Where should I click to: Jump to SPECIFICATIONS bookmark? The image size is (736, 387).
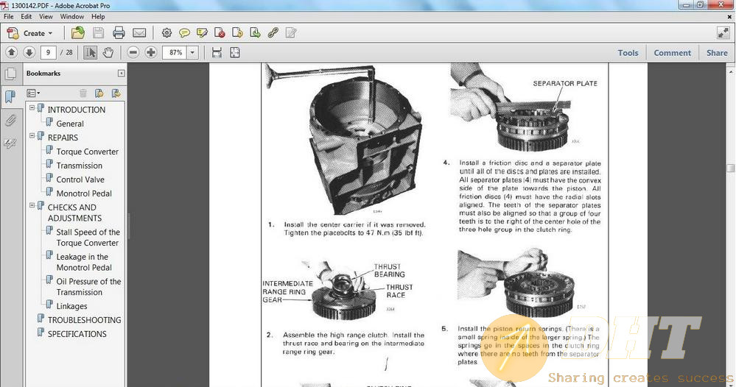tap(77, 334)
